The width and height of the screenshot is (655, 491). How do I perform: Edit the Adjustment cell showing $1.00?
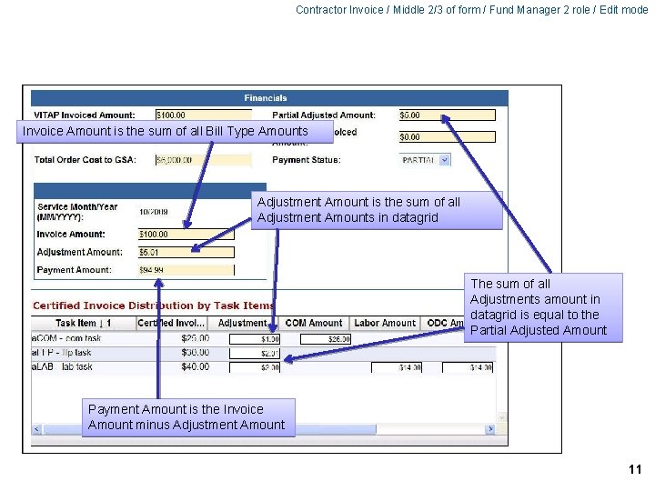(255, 339)
